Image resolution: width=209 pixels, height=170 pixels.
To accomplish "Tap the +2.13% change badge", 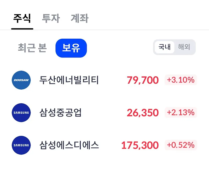I will click(181, 112).
